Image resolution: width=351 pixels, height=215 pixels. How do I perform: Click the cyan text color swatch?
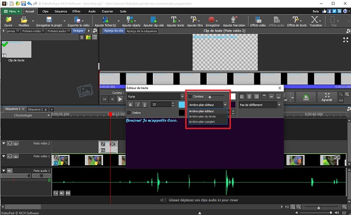click(182, 105)
